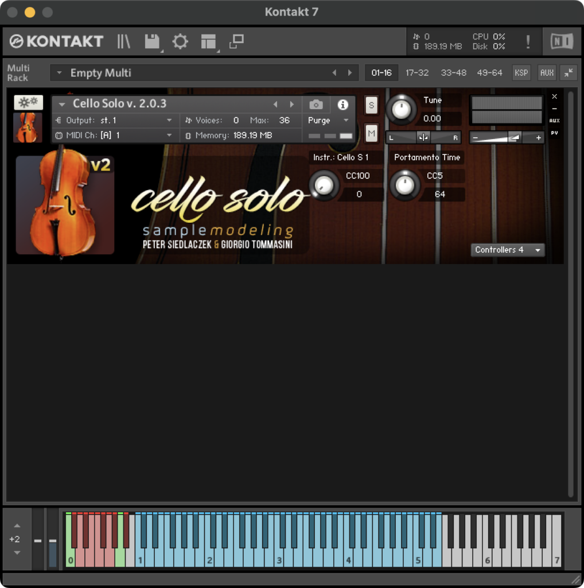Collapse all rack instruments icon

pyautogui.click(x=569, y=73)
